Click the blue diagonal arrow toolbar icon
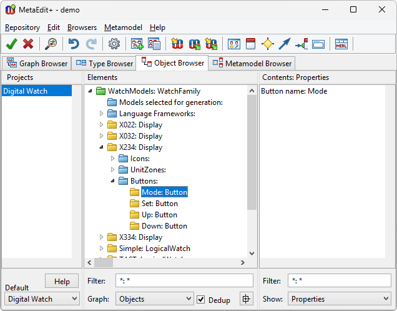 pyautogui.click(x=285, y=44)
